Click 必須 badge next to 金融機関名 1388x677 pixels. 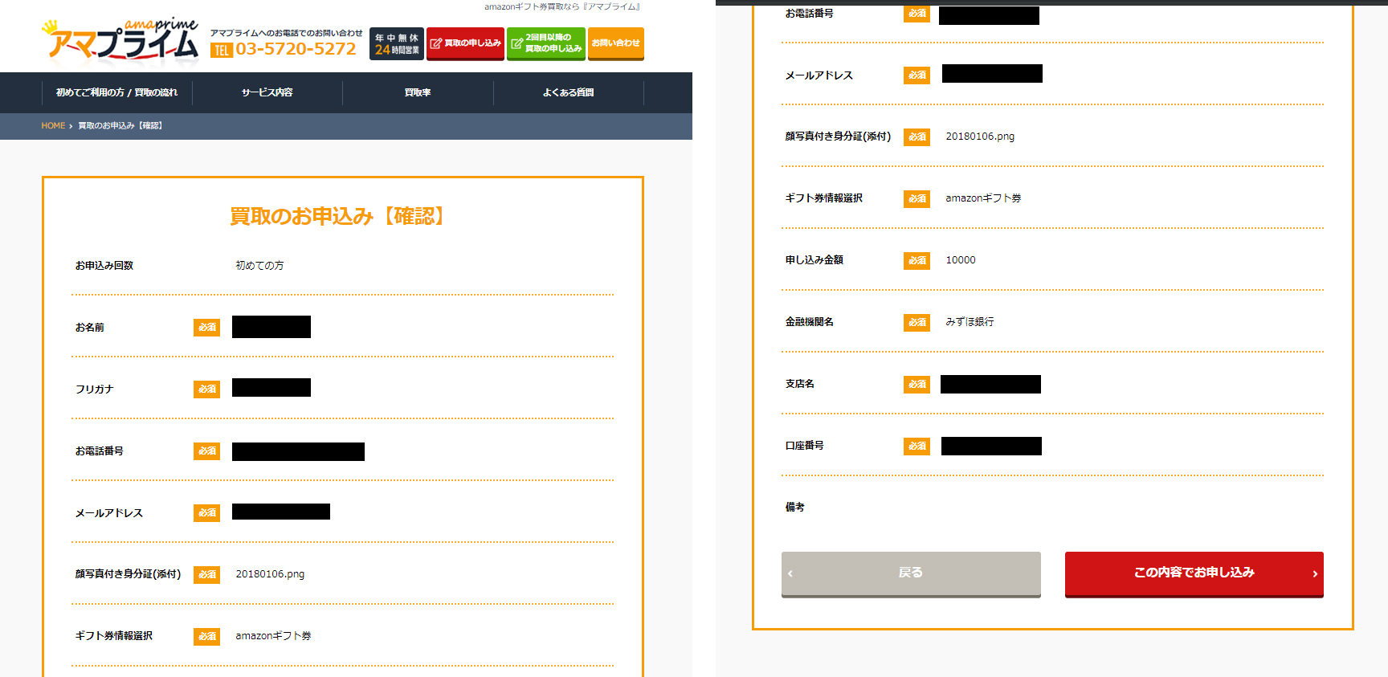(916, 323)
